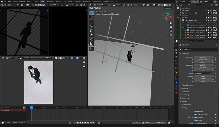Open the Render properties tab
Image resolution: width=219 pixels, height=127 pixels.
[176, 50]
